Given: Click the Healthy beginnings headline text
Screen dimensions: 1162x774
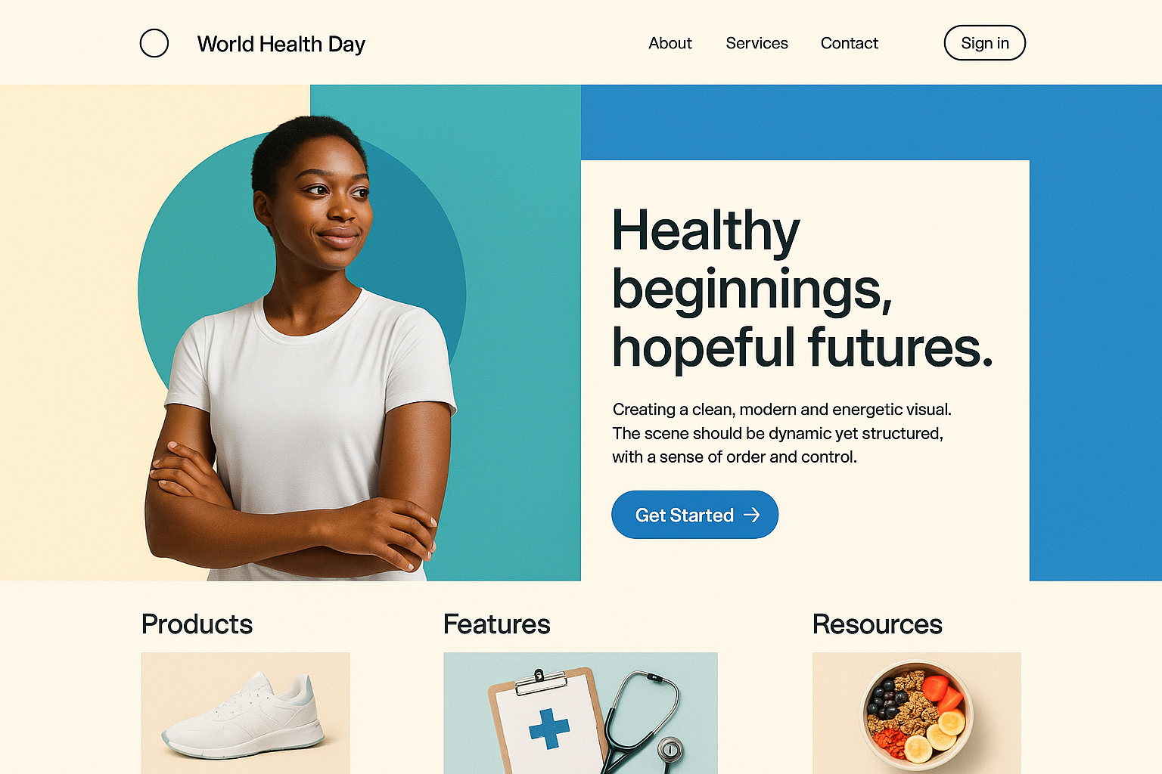Looking at the screenshot, I should coord(802,289).
